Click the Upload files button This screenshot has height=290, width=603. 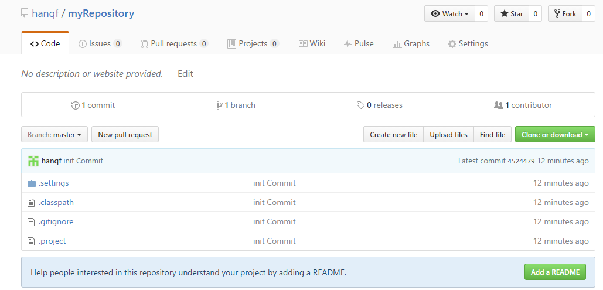(x=448, y=135)
